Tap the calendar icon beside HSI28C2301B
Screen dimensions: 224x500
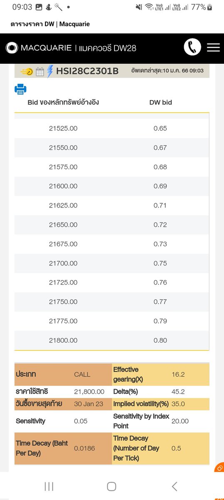(x=40, y=72)
